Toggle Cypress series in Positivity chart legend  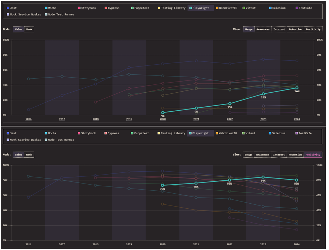tap(112, 133)
